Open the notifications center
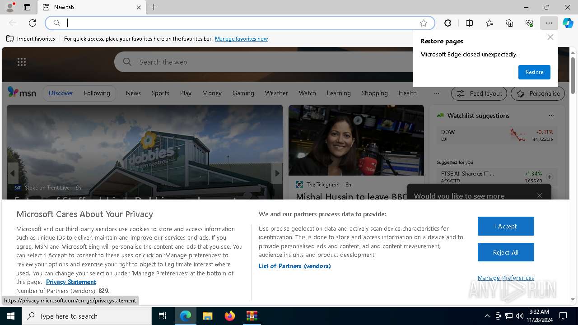 click(x=563, y=316)
